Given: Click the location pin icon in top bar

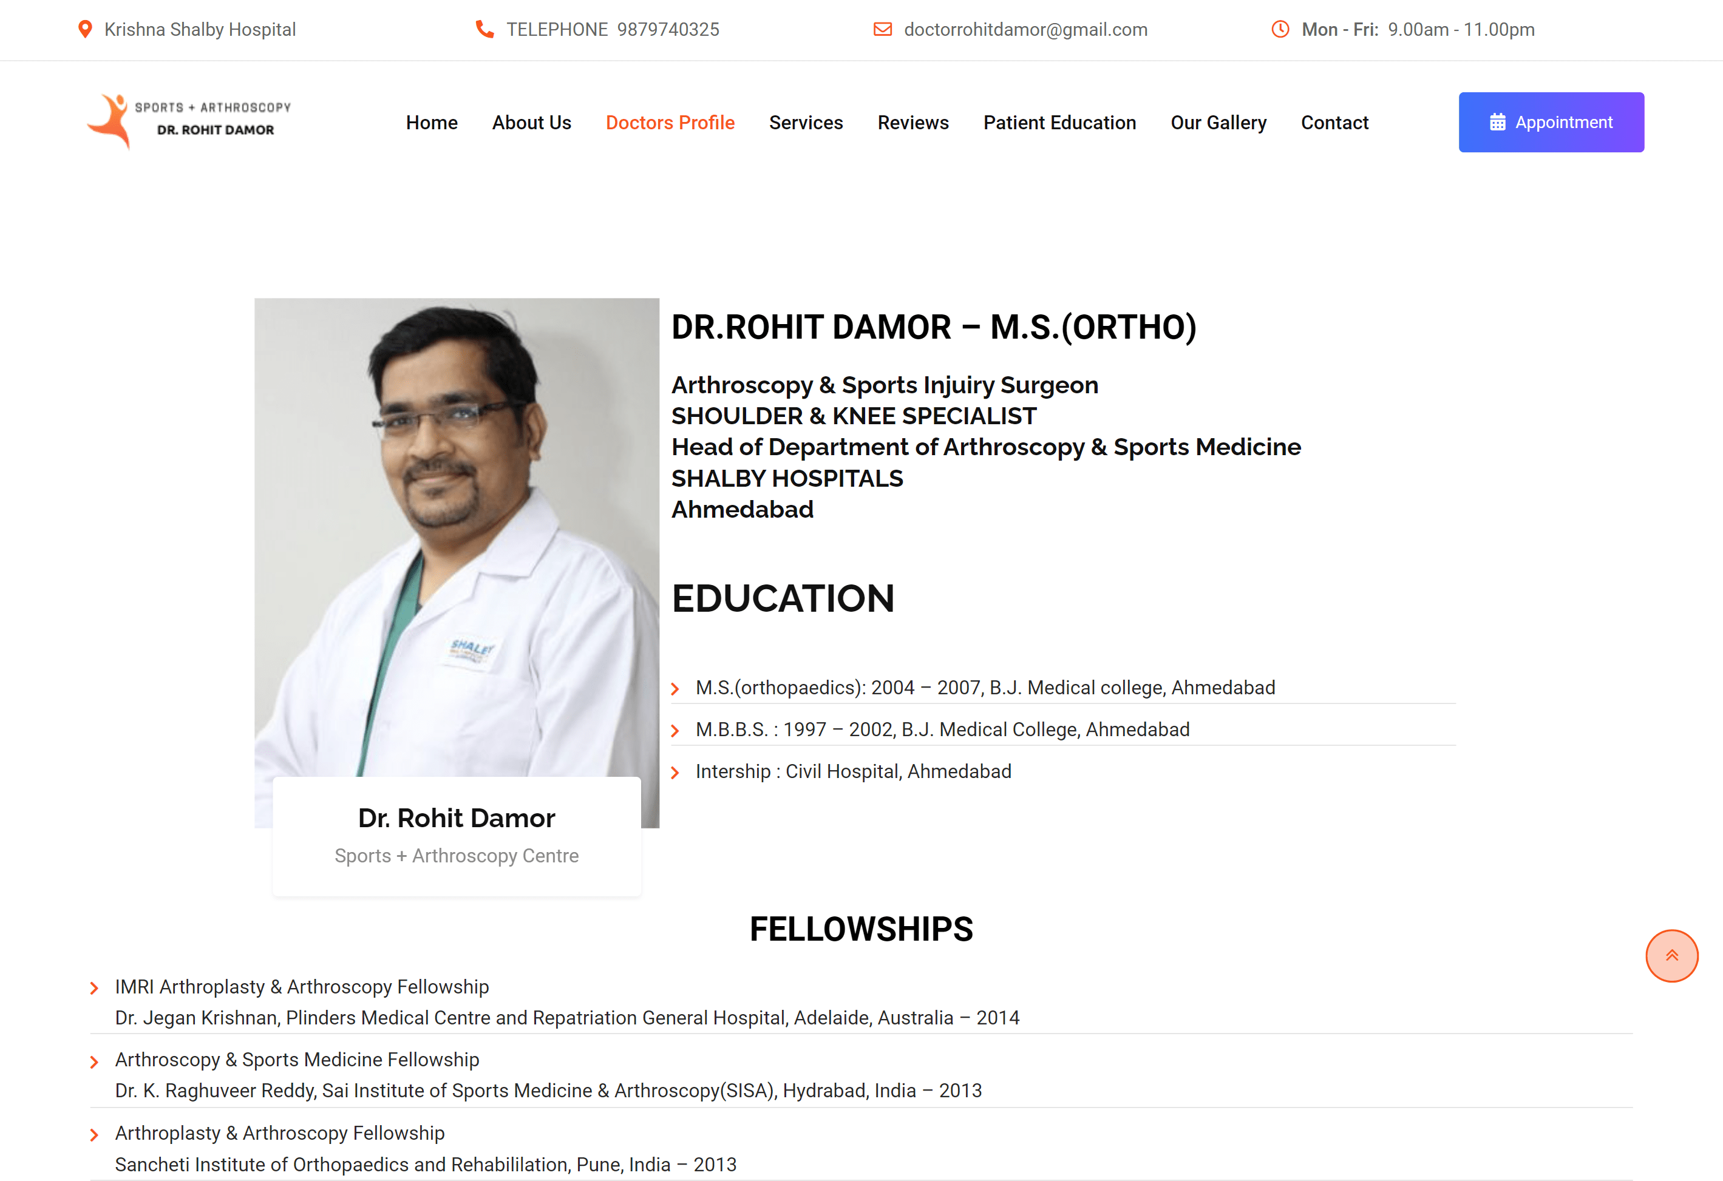Looking at the screenshot, I should click(85, 30).
